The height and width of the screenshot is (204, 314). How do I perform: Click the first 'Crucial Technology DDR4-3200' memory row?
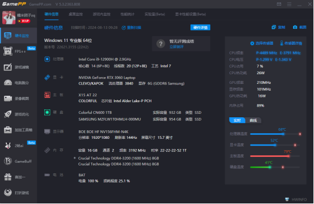[x=118, y=158]
